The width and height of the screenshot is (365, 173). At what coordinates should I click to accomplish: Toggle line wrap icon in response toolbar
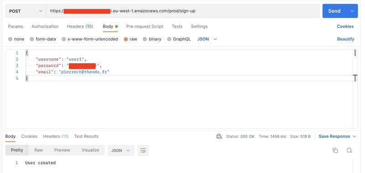tap(143, 151)
